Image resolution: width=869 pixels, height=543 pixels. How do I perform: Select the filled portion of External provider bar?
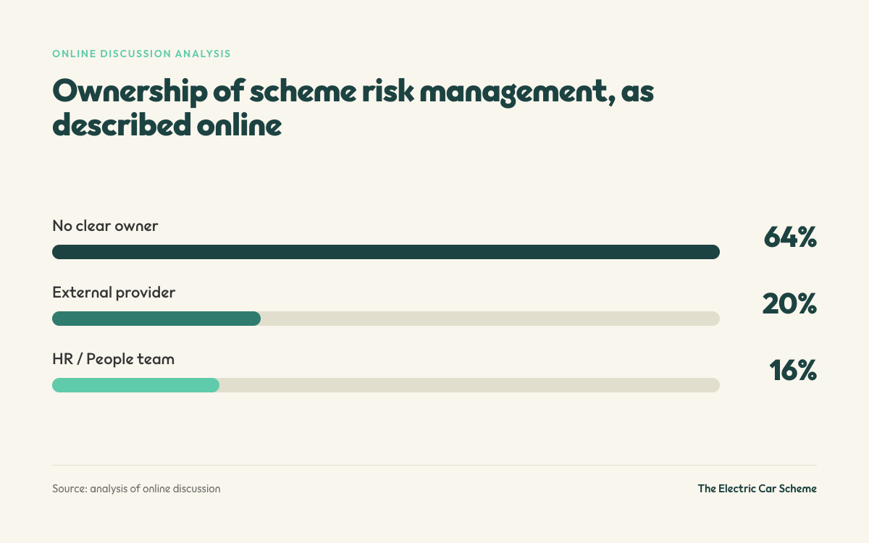click(x=156, y=319)
